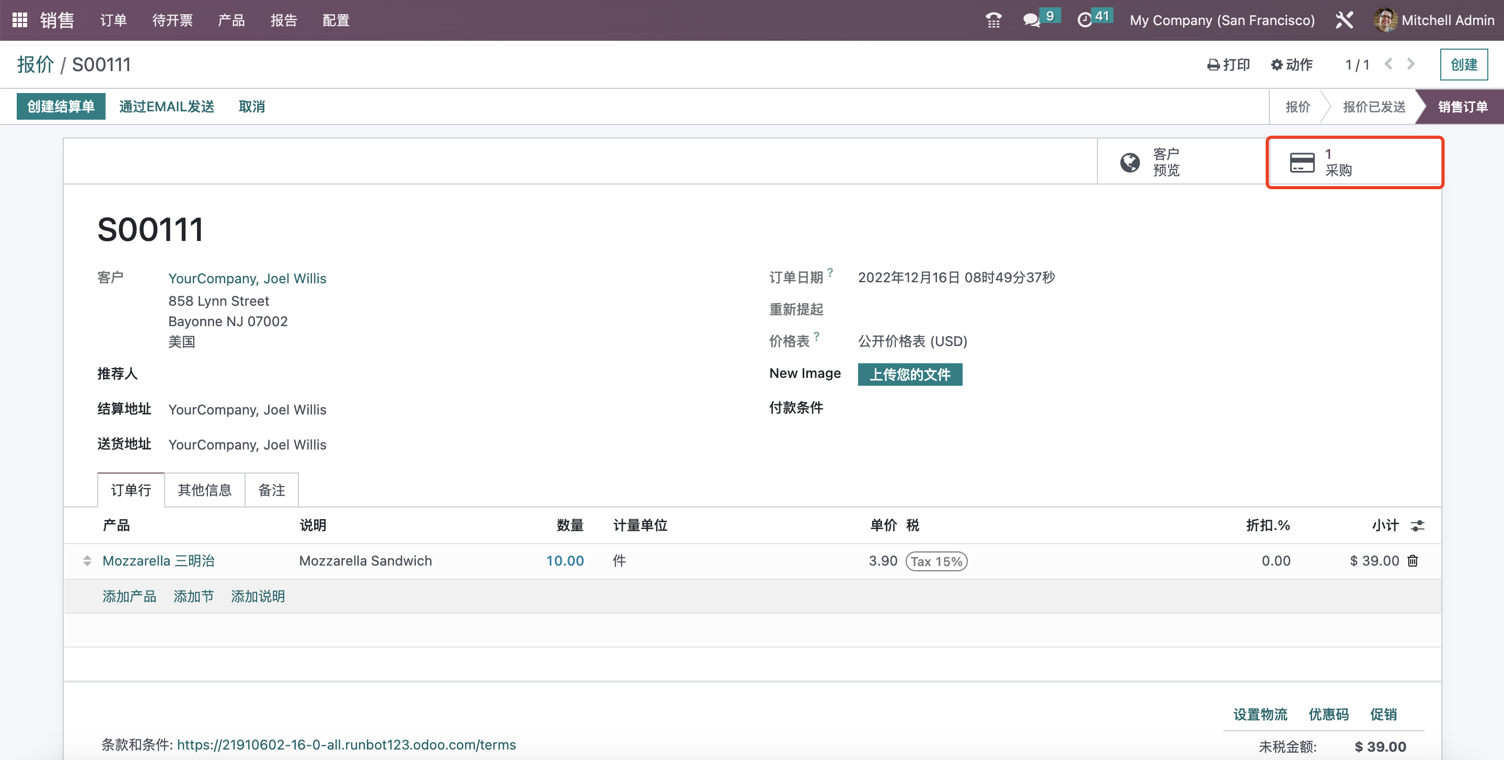This screenshot has height=760, width=1504.
Task: Click the customer preview globe icon
Action: click(1130, 162)
